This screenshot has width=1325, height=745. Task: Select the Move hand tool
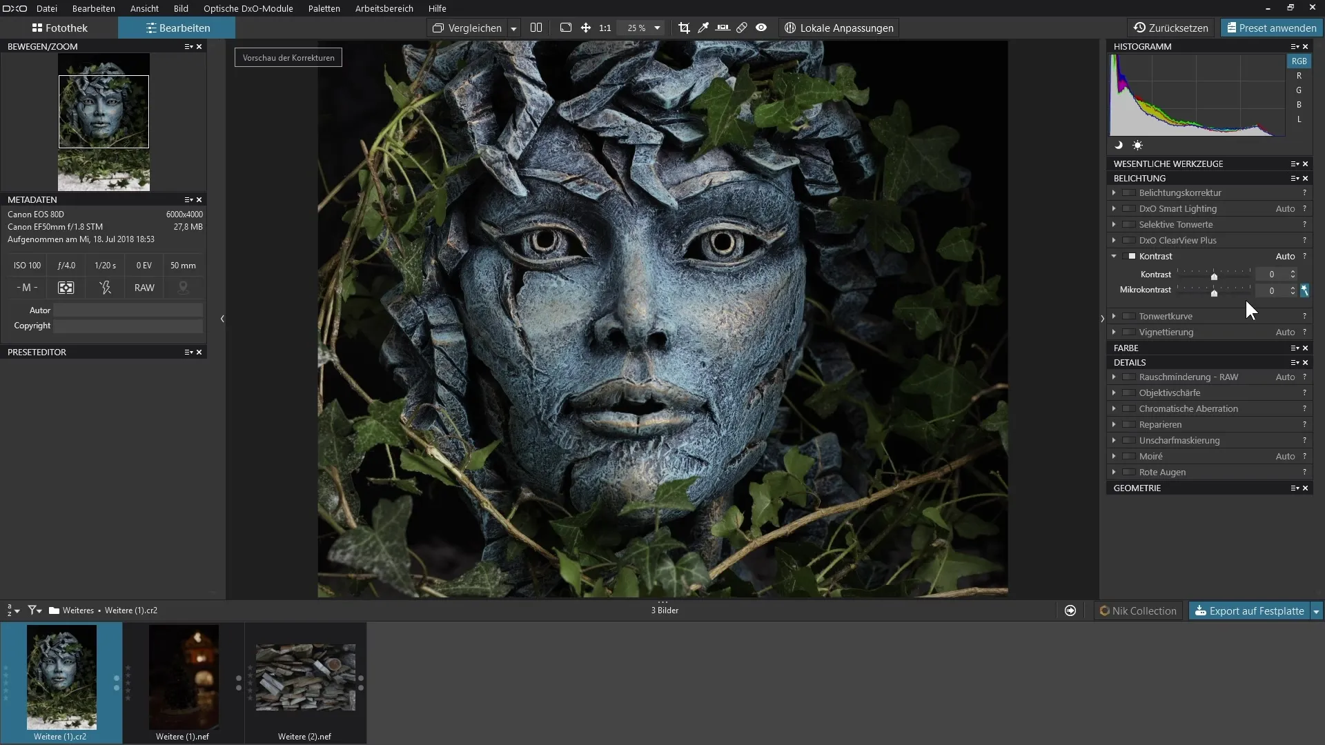[586, 28]
